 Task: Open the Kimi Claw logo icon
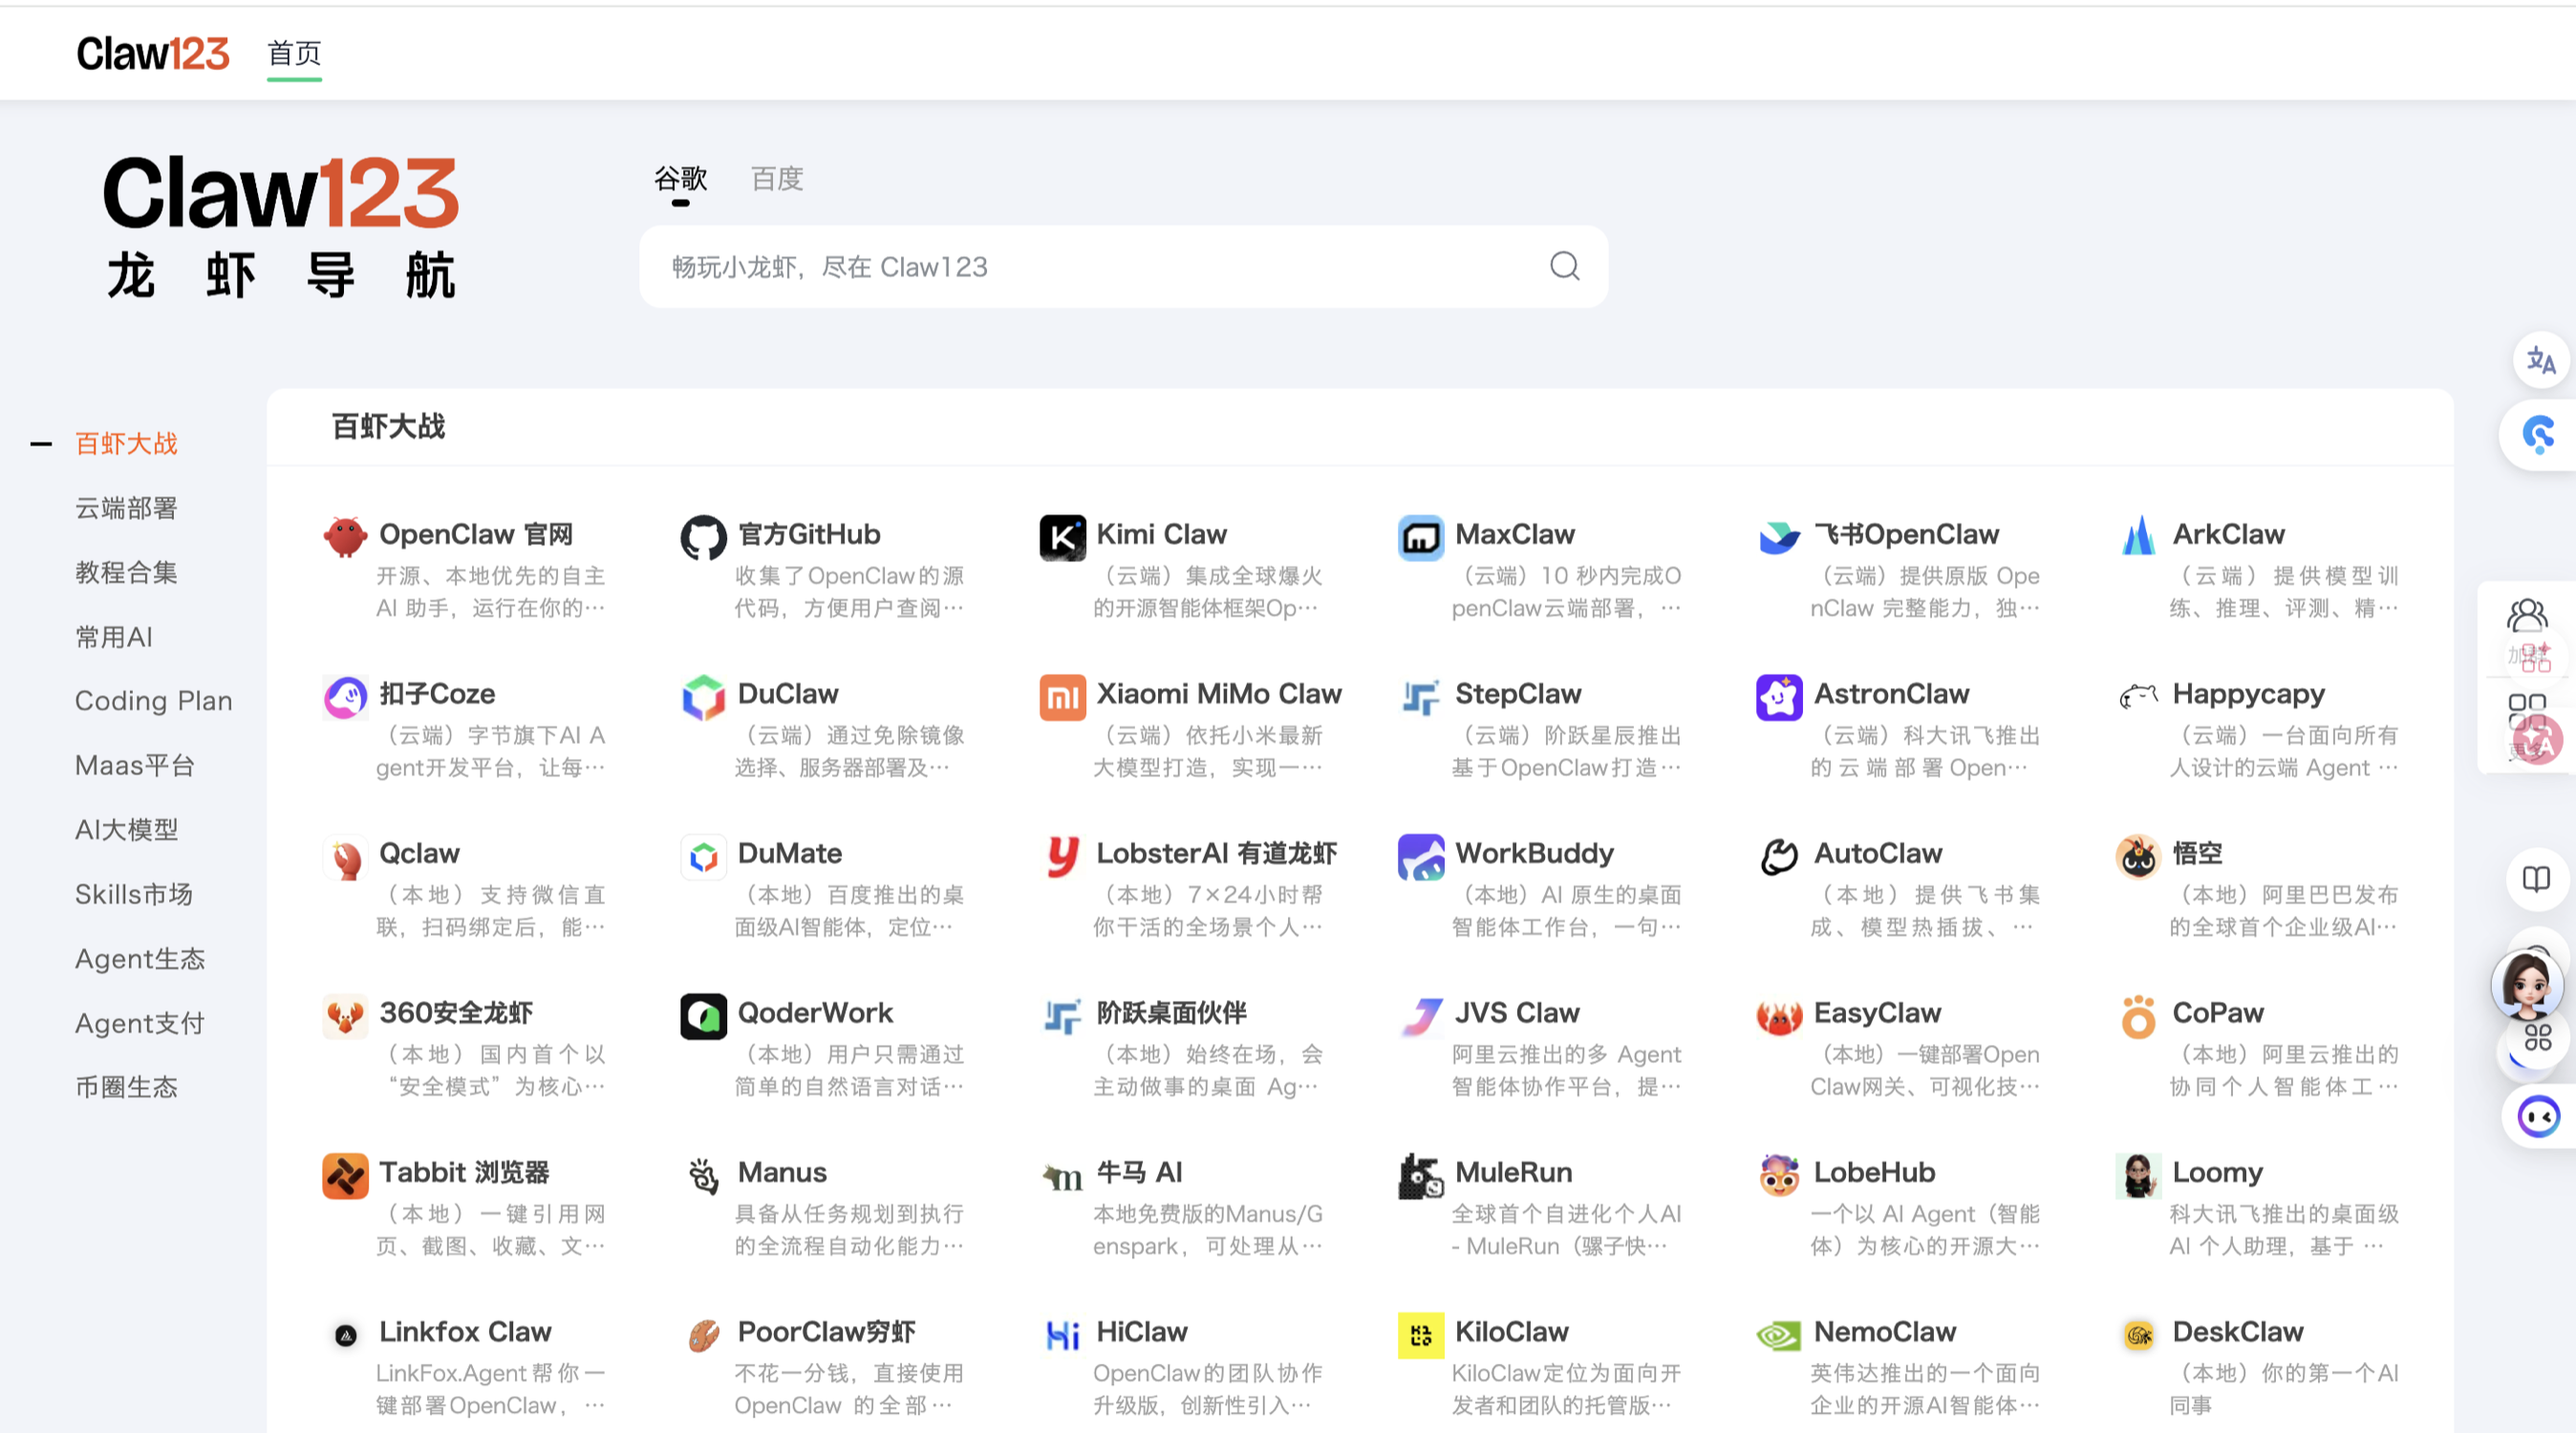click(1062, 536)
